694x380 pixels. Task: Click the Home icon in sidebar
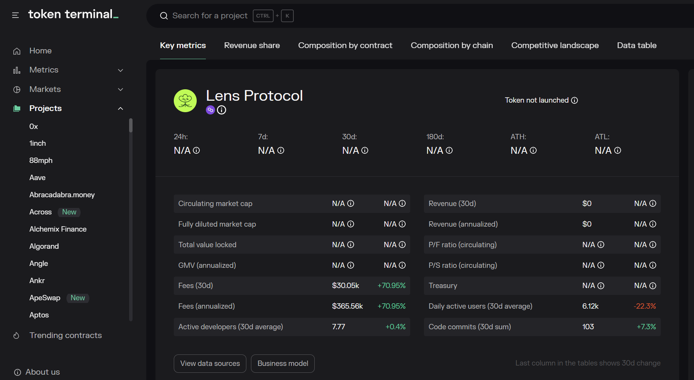[17, 51]
